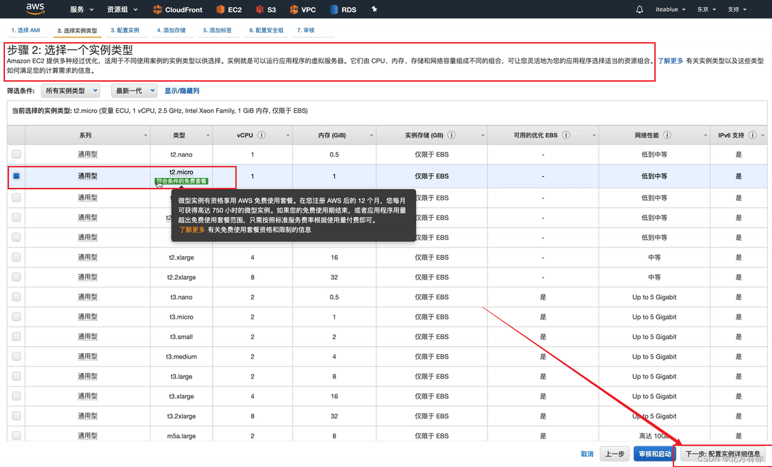Click the 下一步: 配置实例详细信息 button

pos(723,454)
